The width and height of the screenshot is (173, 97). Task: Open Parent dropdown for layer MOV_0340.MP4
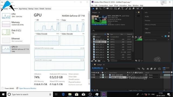[154, 77]
